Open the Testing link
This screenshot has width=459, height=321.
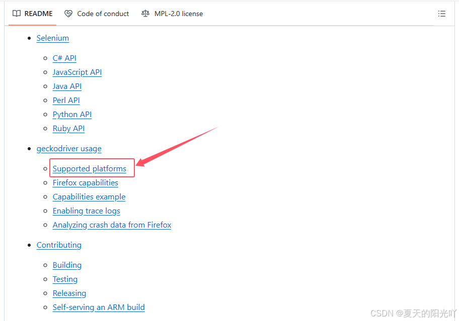click(65, 279)
